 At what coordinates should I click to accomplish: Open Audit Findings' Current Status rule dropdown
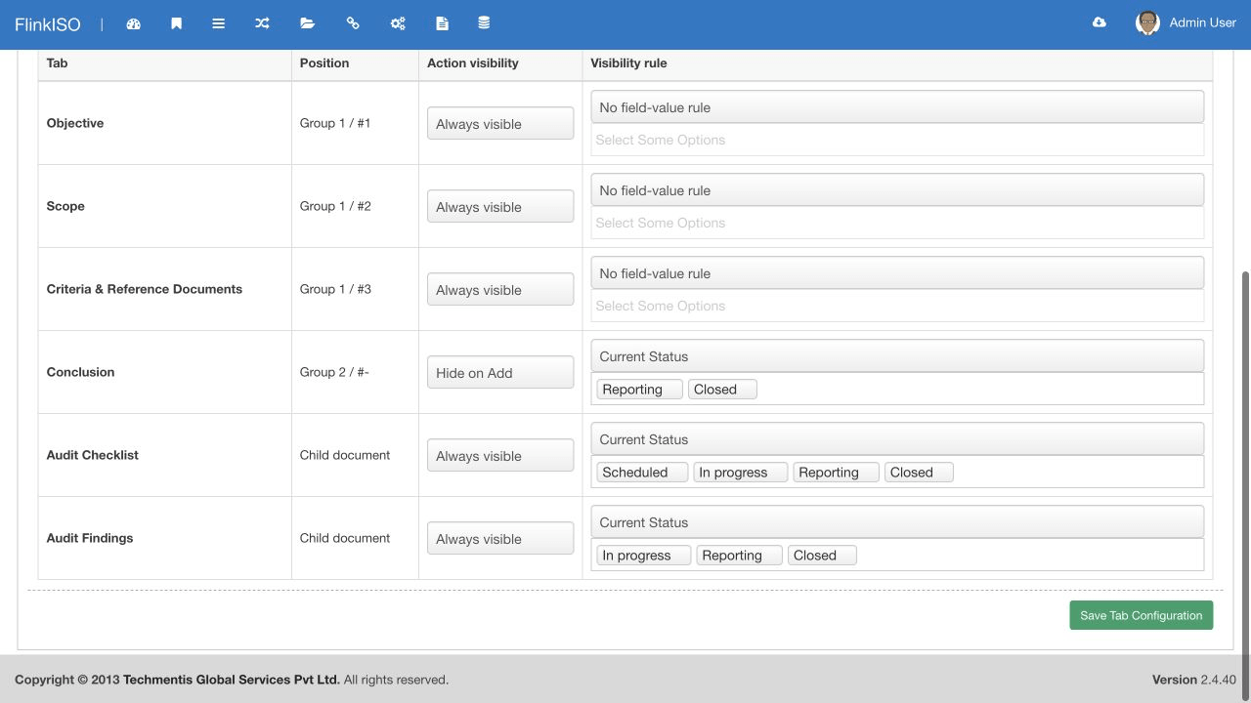897,522
